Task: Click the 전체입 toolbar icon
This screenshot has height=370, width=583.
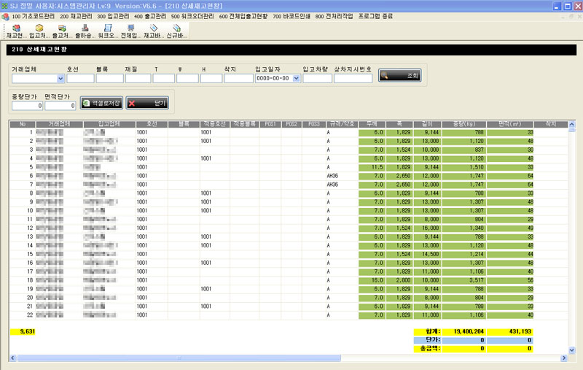Action: [130, 31]
